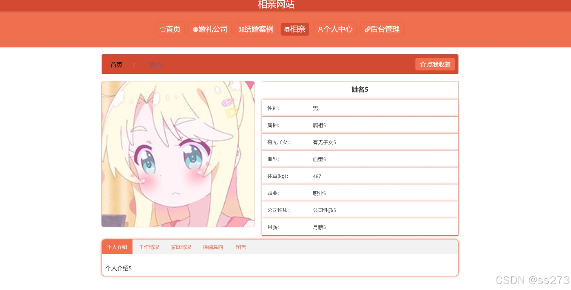Viewport: 571px width, 290px height.
Task: Open the 结婚案例 navigation item
Action: [256, 29]
